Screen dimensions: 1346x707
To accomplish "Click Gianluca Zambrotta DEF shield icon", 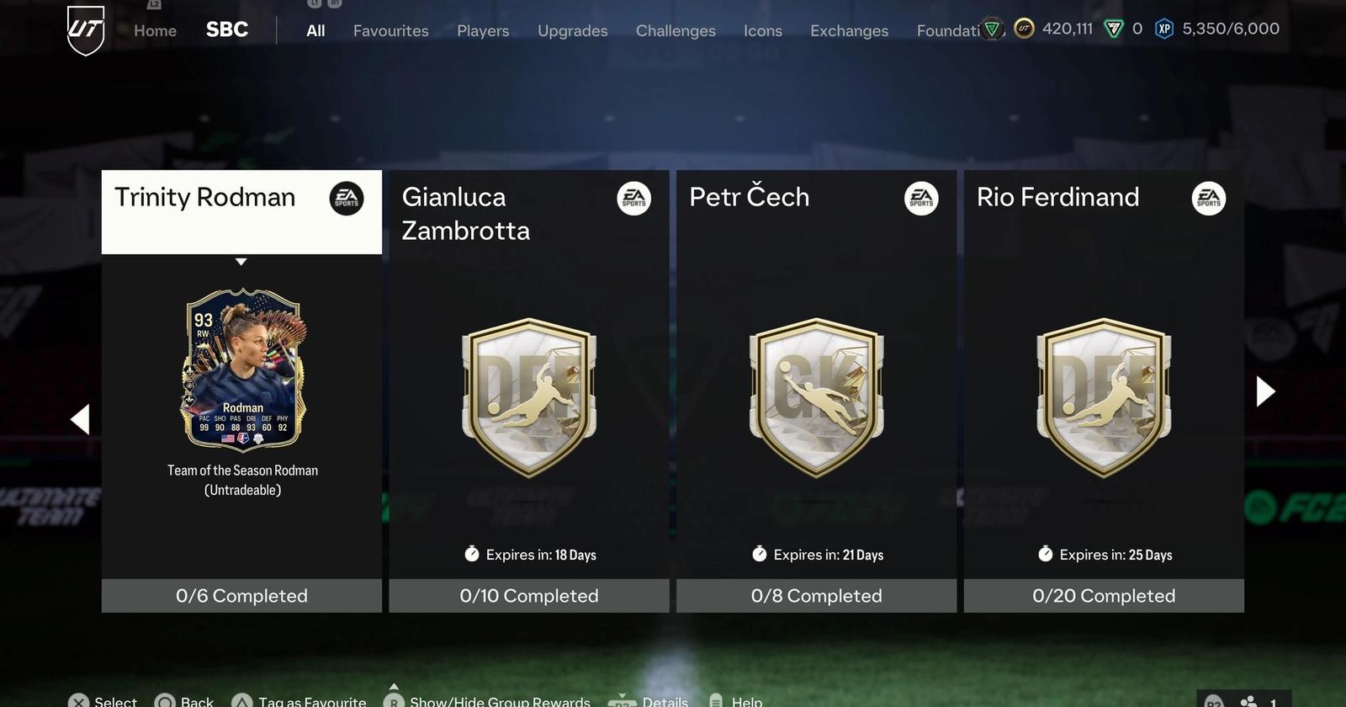I will (x=529, y=397).
